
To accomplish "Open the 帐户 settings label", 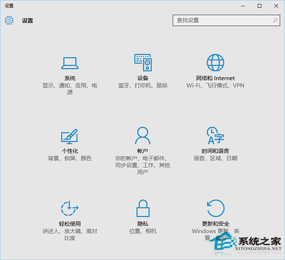I will (142, 151).
